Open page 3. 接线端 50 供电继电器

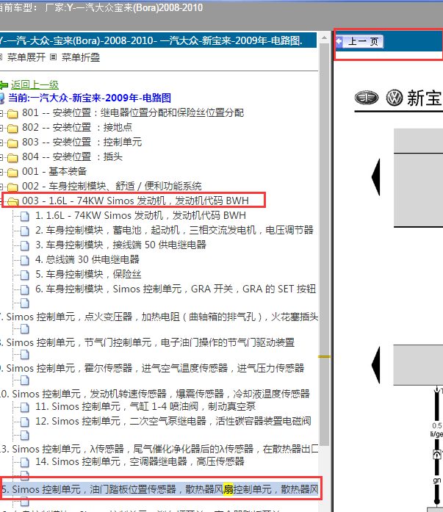coord(120,245)
